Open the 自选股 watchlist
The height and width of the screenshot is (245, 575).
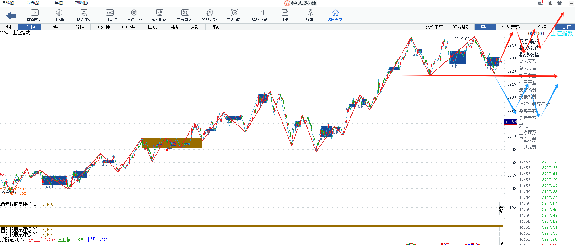[x=59, y=15]
